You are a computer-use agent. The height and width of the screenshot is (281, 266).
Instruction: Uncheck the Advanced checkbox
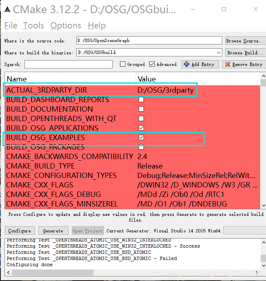[x=152, y=64]
